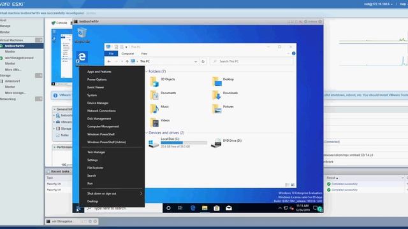The width and height of the screenshot is (408, 229).
Task: Sort by the Result column header
Action: [x=332, y=178]
